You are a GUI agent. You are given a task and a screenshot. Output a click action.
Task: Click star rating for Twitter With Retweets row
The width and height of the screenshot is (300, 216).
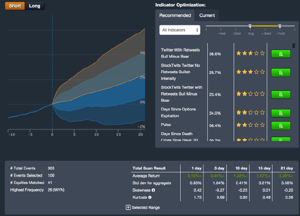coord(250,54)
